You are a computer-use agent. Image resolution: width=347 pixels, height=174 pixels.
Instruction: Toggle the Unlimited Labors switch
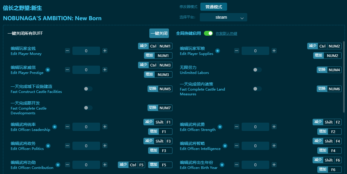click(x=257, y=70)
